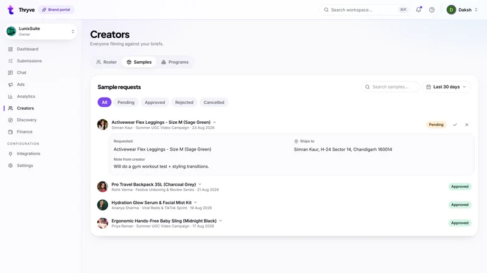This screenshot has width=487, height=273.
Task: Open the notifications bell
Action: point(419,10)
